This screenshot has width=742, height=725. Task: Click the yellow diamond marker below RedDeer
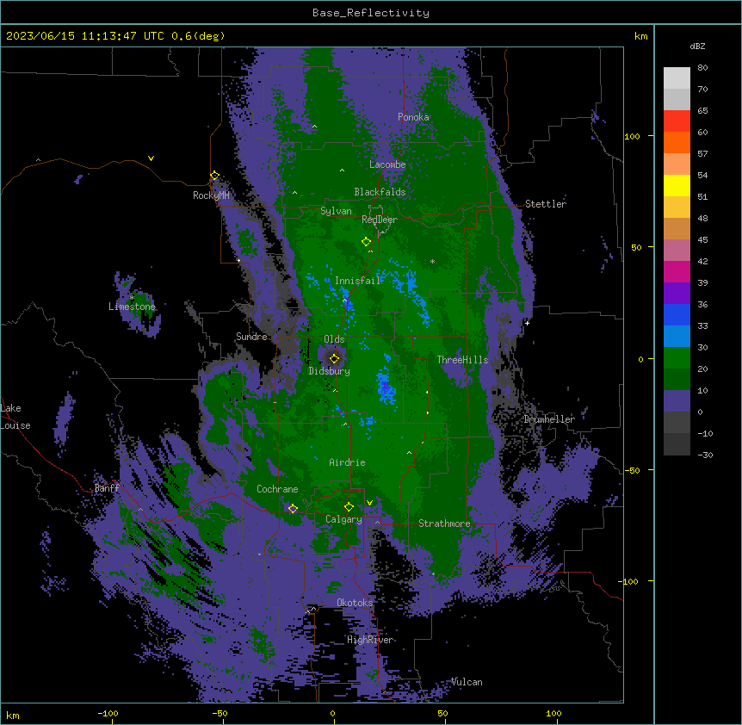[x=366, y=242]
